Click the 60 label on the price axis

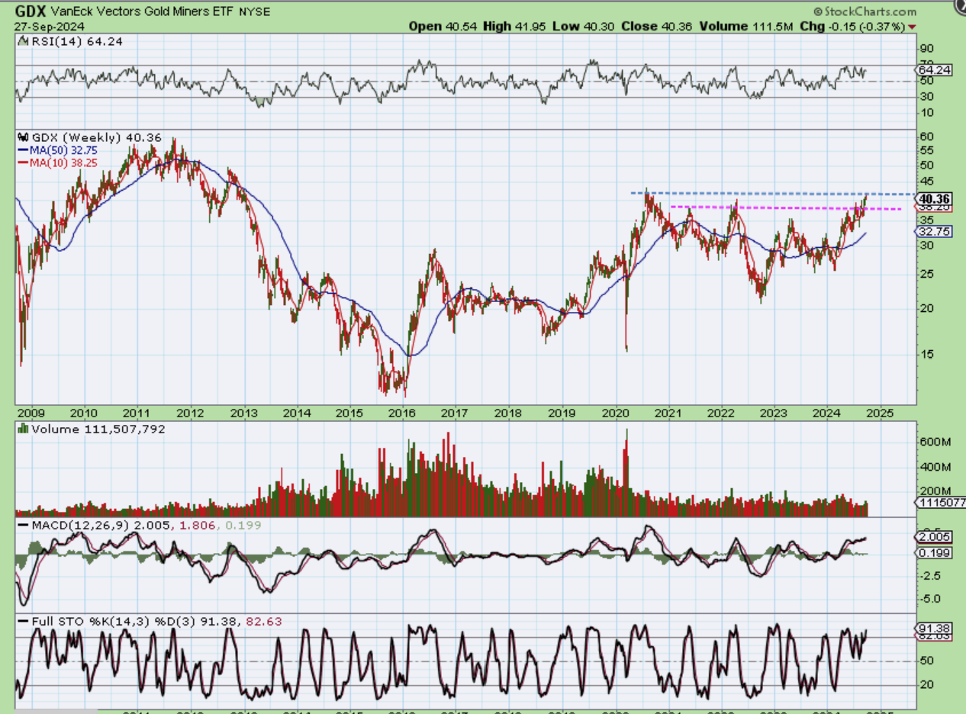coord(926,137)
